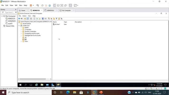
Task: Open the ADUC Action menu
Action: pos(24,16)
